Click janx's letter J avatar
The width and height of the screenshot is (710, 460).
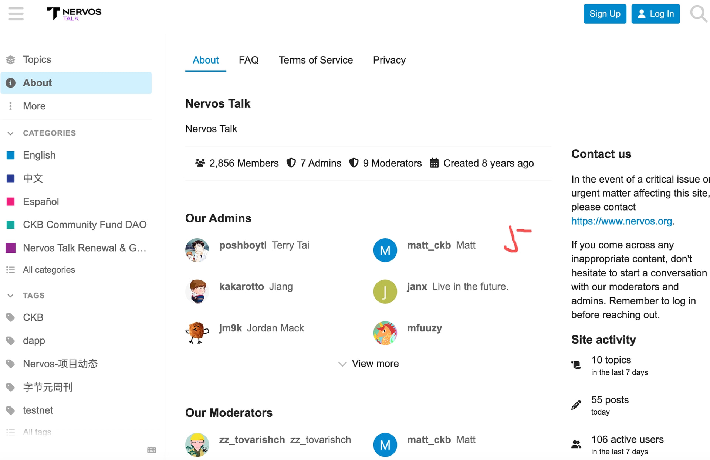[x=385, y=292]
